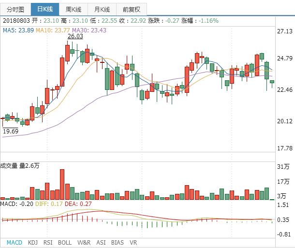Select the MACD indicator
The width and height of the screenshot is (295, 249).
pos(15,243)
